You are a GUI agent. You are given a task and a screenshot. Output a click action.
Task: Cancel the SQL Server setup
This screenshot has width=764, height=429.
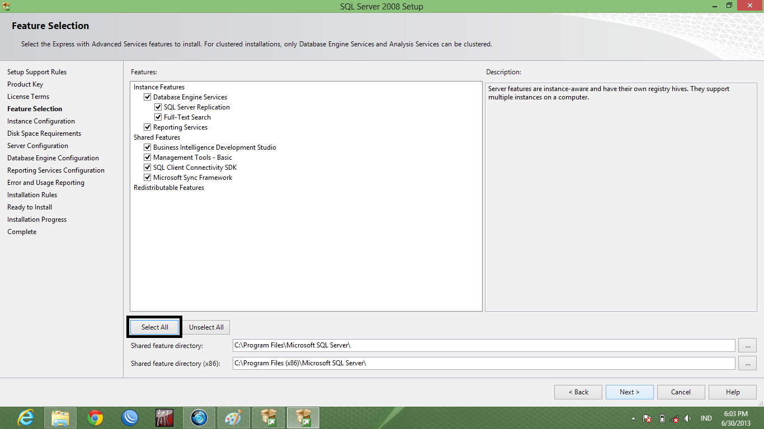[681, 392]
